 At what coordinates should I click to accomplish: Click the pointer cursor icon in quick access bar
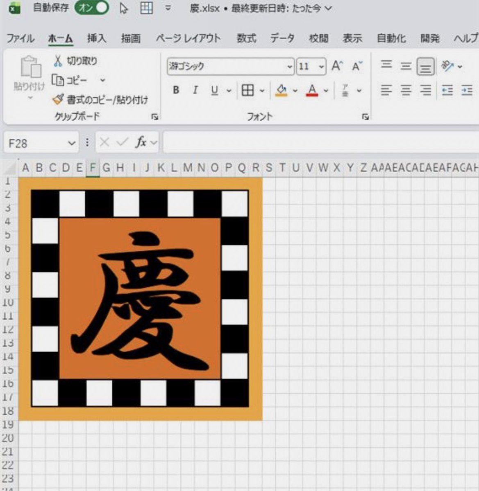tap(123, 8)
